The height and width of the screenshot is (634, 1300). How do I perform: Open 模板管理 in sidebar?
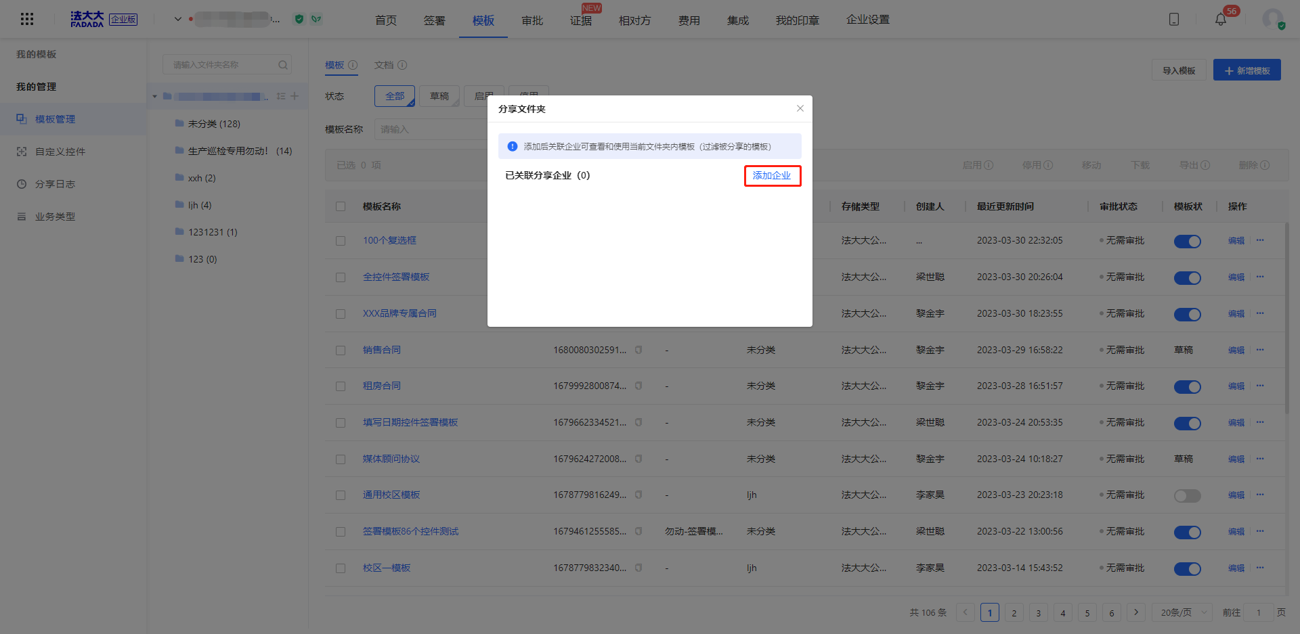[73, 119]
